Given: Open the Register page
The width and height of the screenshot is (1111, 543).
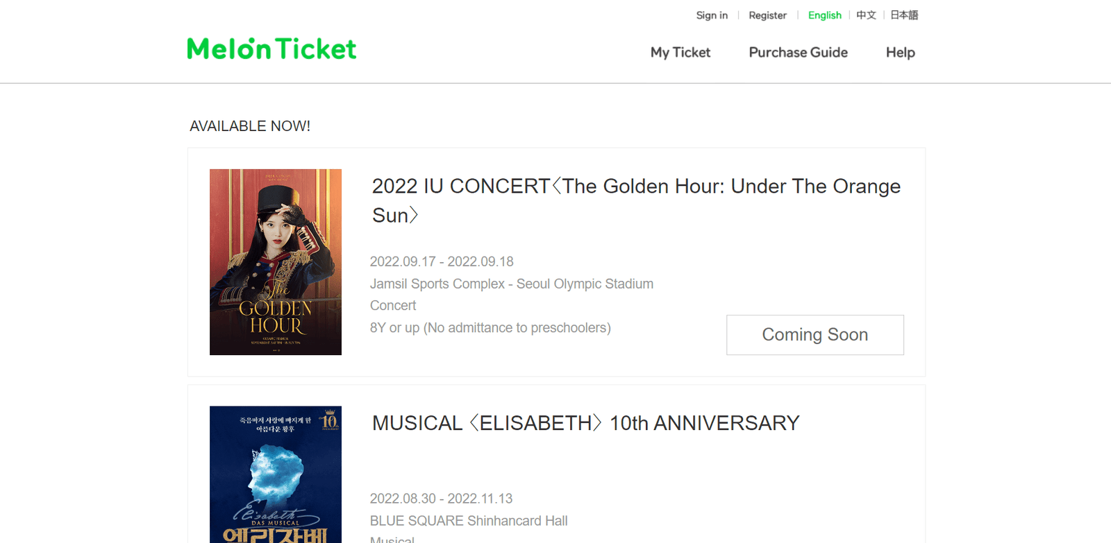Looking at the screenshot, I should 767,15.
